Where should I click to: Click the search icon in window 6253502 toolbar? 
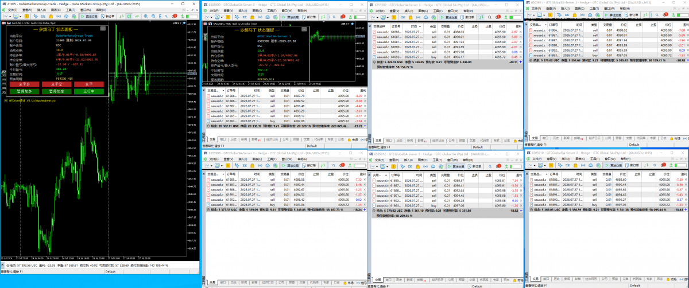pyautogui.click(x=490, y=17)
